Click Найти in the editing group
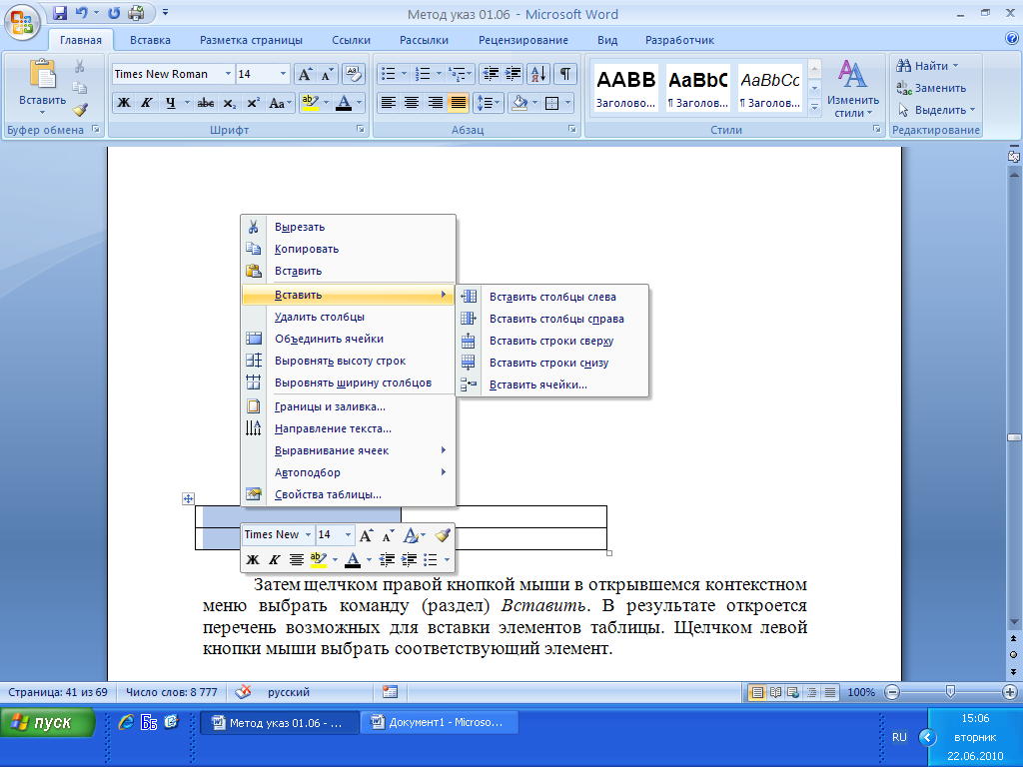 point(927,66)
